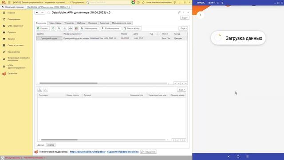Open Склад и доставка section in sidebar

coord(16,45)
